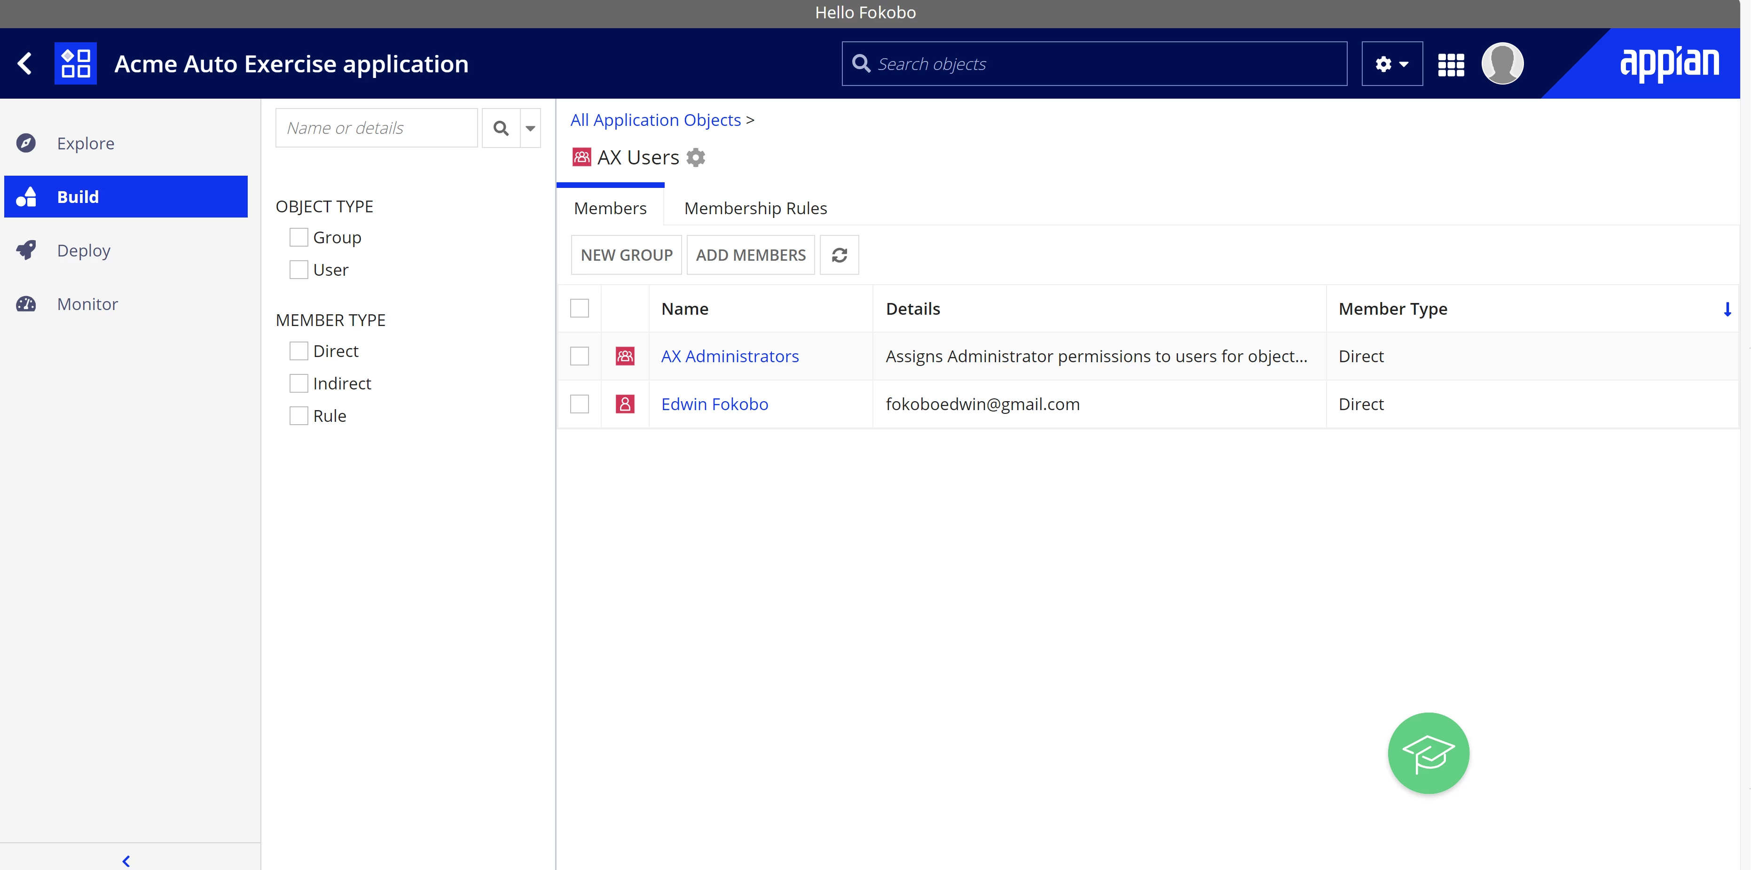Focus the Name or details filter field
This screenshot has width=1751, height=870.
pos(377,128)
